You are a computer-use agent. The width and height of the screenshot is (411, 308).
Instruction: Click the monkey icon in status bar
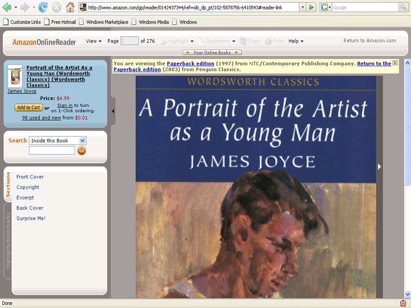coord(403,303)
